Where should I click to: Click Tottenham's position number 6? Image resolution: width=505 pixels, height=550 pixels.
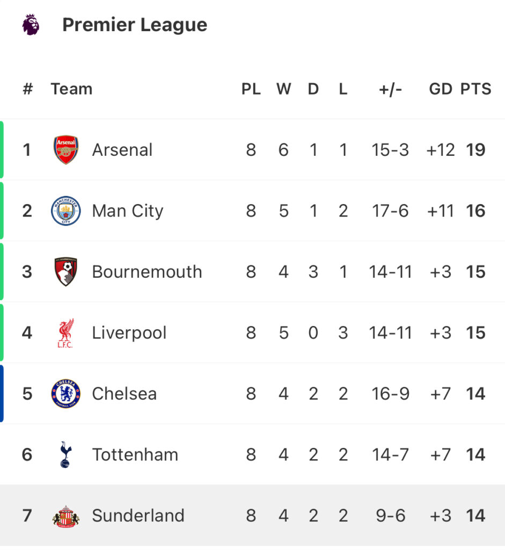pyautogui.click(x=27, y=454)
